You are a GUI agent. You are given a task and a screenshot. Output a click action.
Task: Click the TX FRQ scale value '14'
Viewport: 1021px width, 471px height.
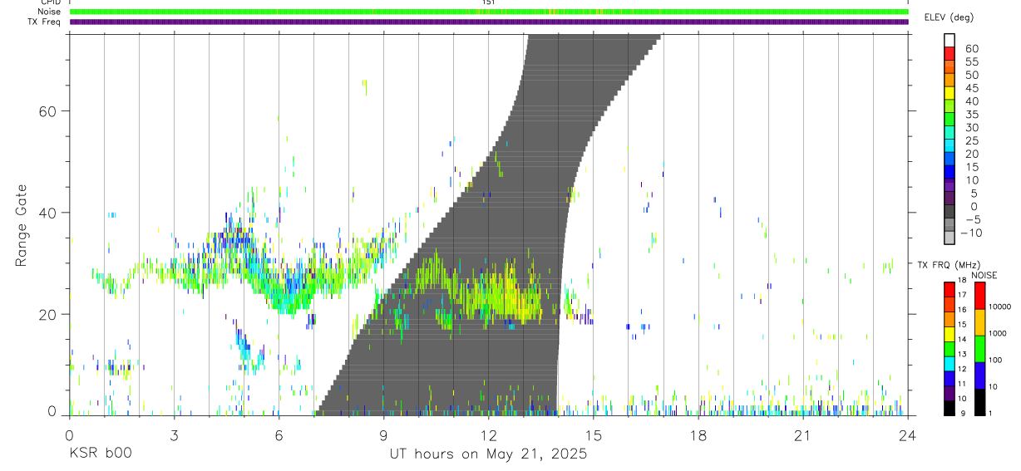[961, 340]
